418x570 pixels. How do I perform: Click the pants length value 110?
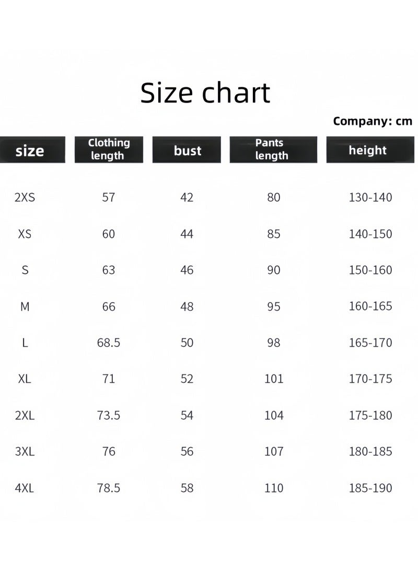coord(274,488)
